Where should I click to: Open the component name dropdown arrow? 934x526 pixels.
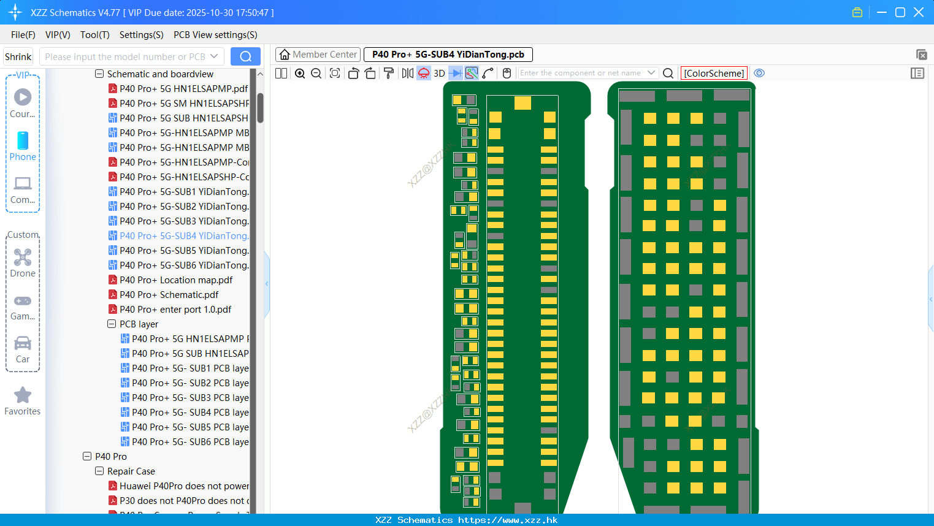point(651,73)
